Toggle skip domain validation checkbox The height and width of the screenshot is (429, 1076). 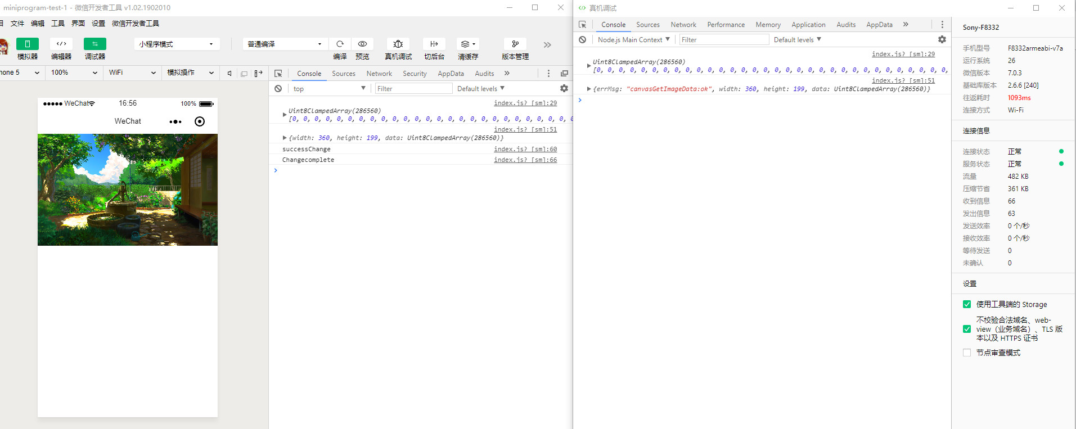click(x=967, y=329)
